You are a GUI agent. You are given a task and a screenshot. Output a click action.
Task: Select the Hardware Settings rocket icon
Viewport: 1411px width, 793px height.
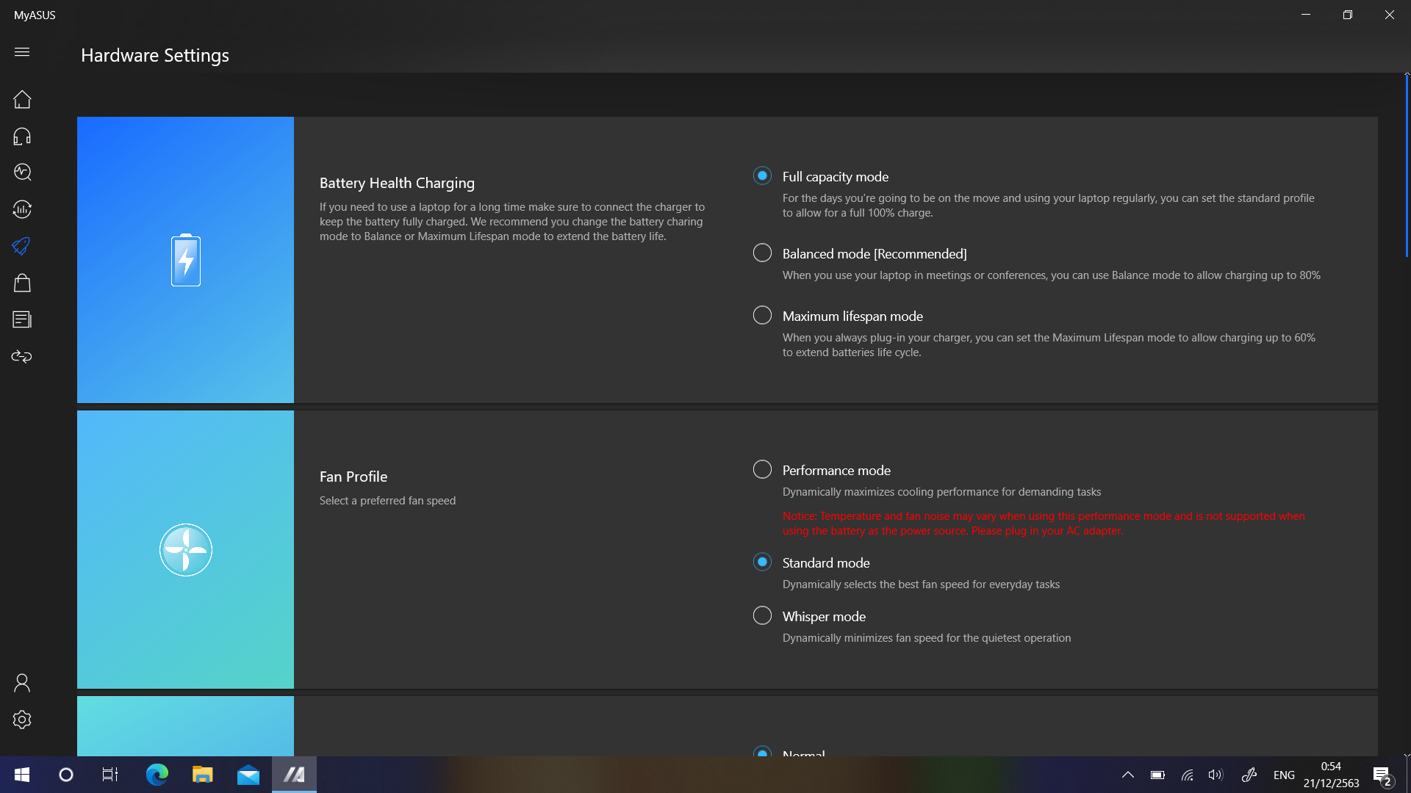tap(22, 246)
